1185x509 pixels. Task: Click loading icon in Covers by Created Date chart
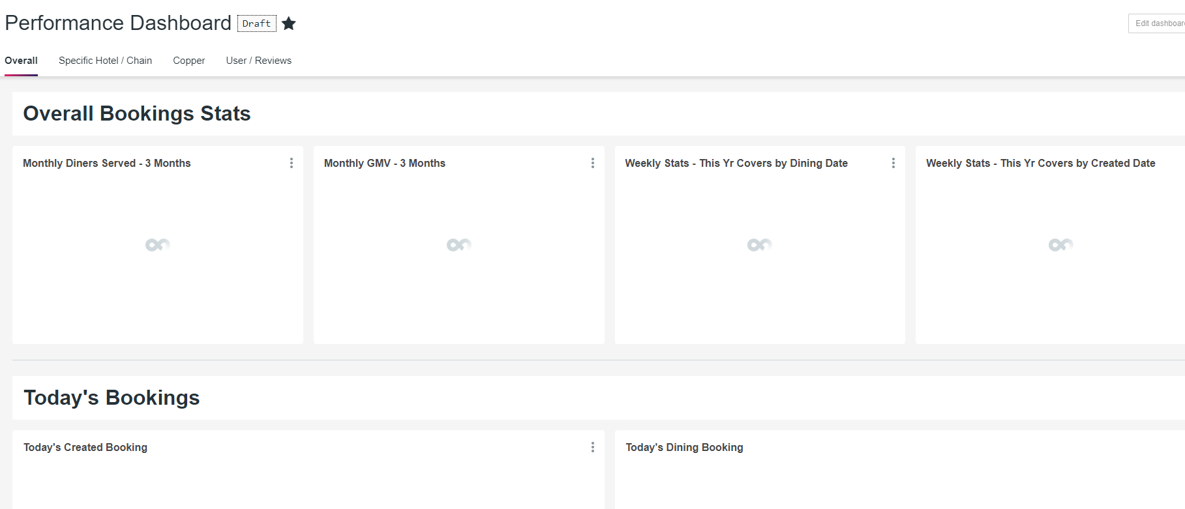pos(1060,245)
